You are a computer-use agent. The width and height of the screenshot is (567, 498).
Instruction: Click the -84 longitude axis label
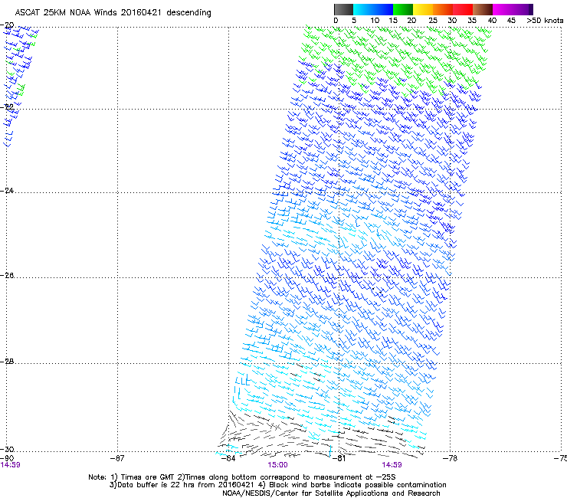pyautogui.click(x=228, y=458)
